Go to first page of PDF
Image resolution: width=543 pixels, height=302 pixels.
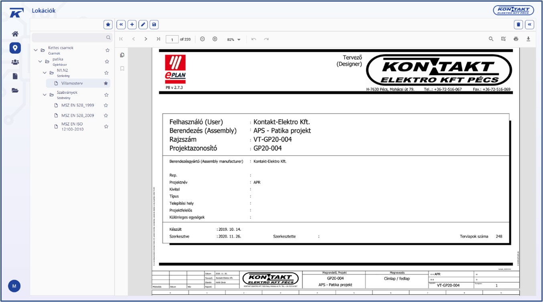(121, 39)
